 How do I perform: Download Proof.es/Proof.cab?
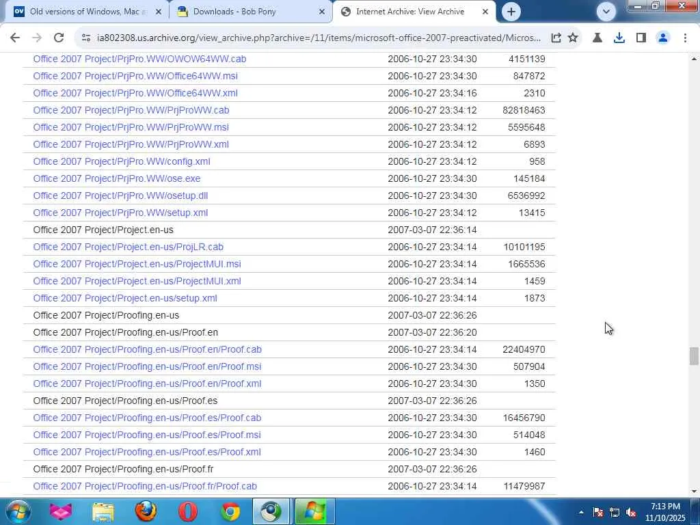pos(147,418)
